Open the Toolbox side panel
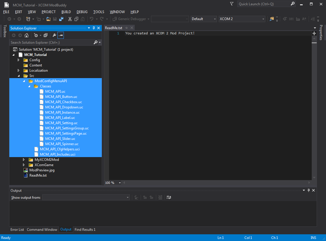The image size is (326, 241). click(x=5, y=31)
